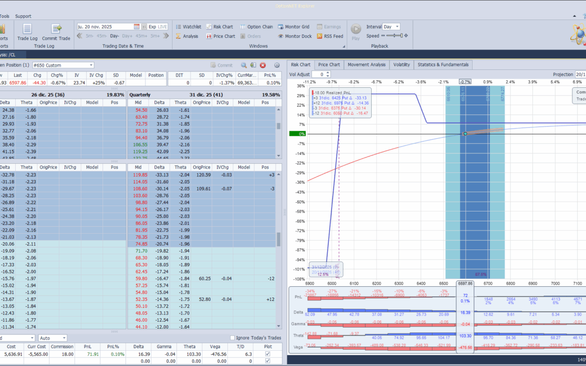Uncheck Plot checkbox in the bottom totals row
Image resolution: width=586 pixels, height=366 pixels.
[x=267, y=361]
